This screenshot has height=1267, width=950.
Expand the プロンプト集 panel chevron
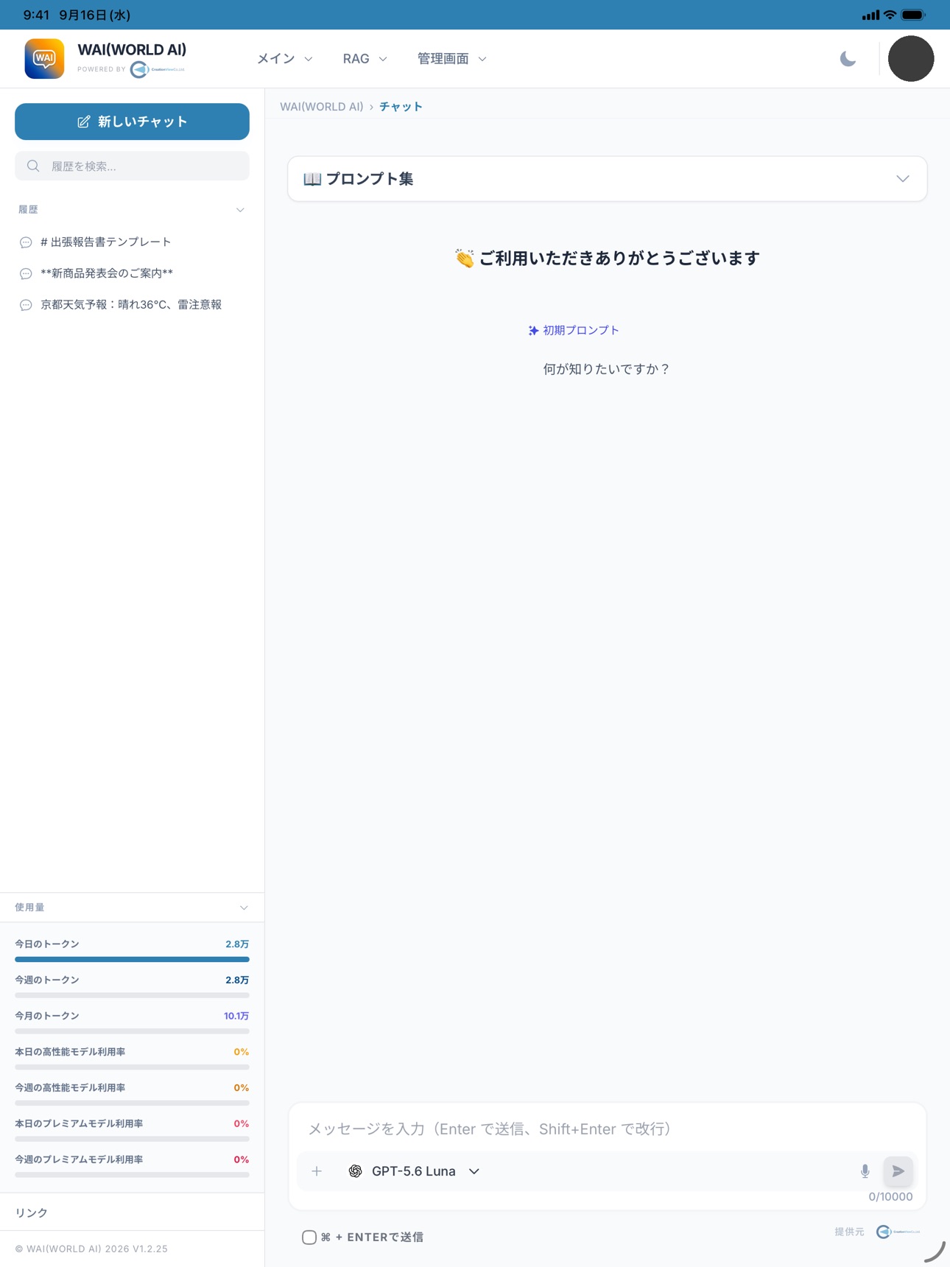pyautogui.click(x=903, y=179)
